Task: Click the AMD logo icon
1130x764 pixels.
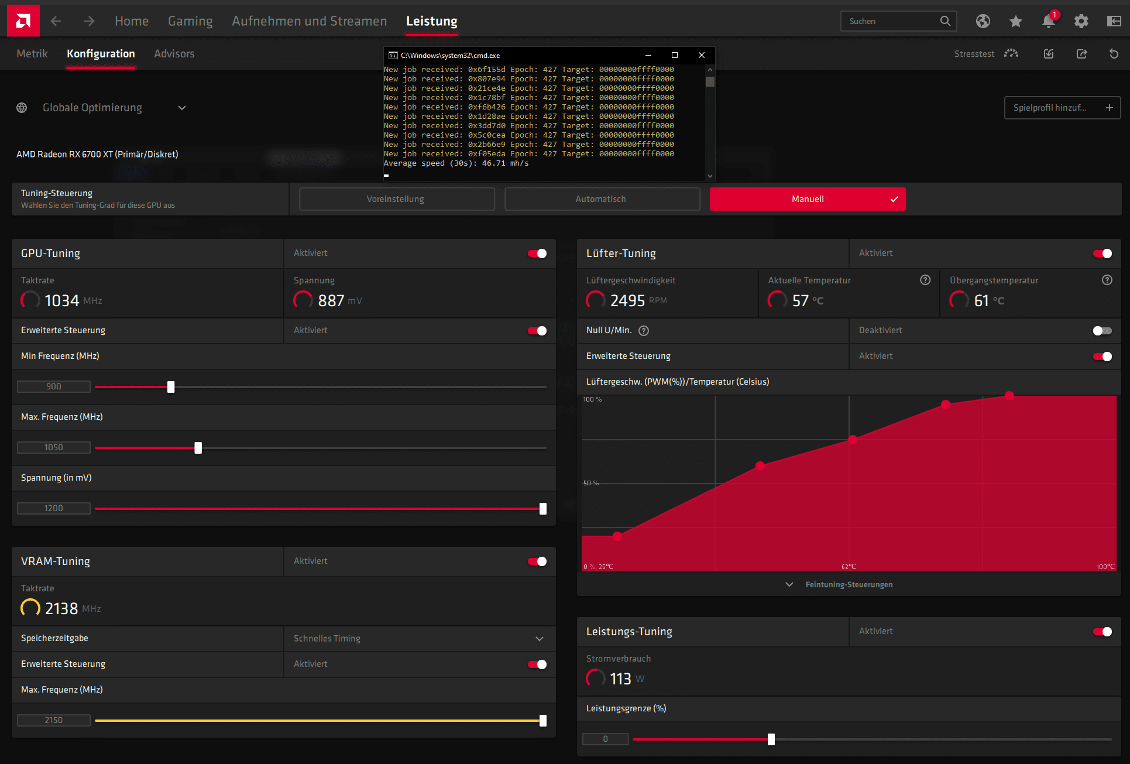Action: 23,21
